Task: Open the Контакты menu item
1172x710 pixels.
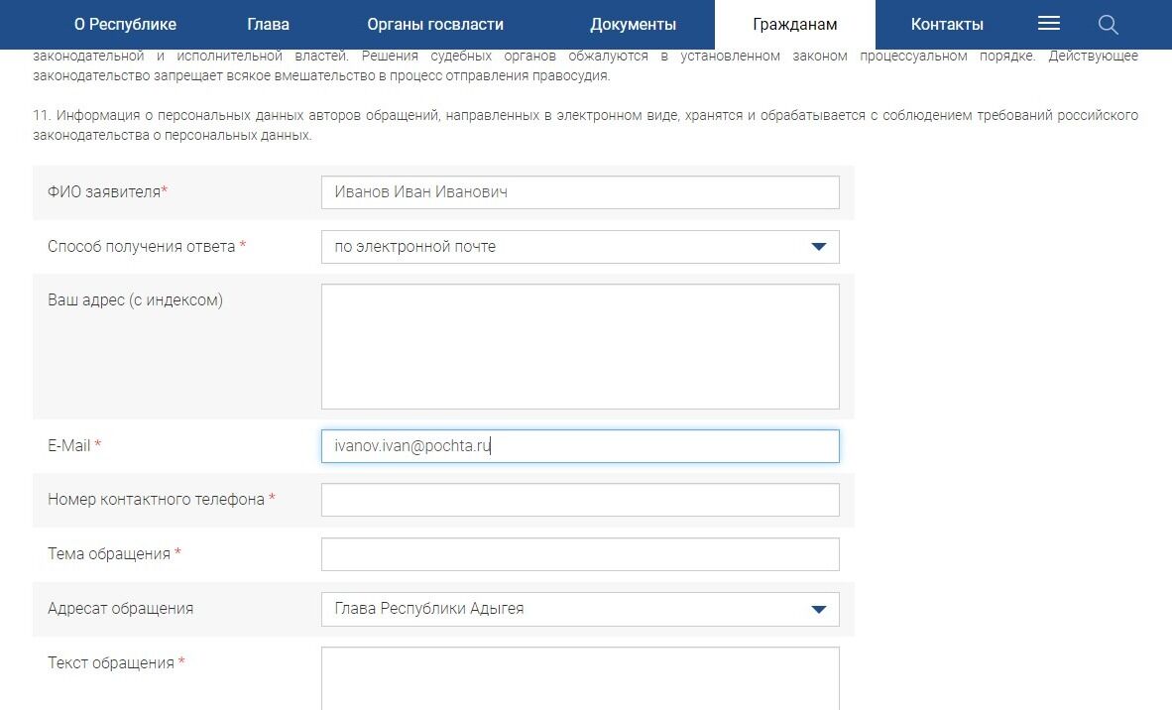Action: click(947, 25)
